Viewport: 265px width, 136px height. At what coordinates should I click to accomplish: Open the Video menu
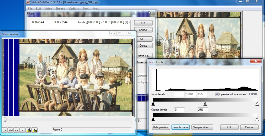point(48,8)
